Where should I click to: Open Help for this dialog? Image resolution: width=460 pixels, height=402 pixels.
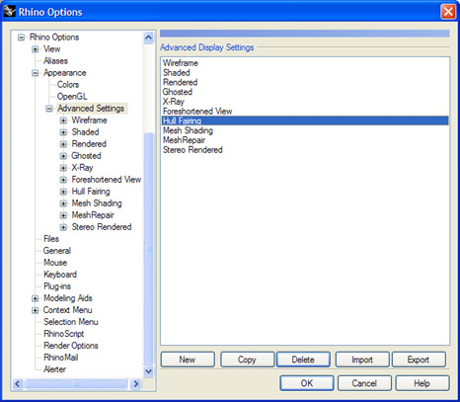click(x=422, y=383)
